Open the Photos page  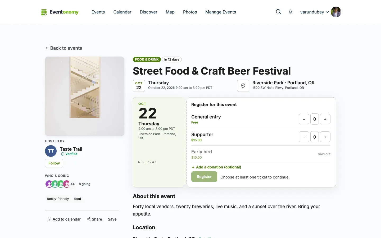point(190,12)
